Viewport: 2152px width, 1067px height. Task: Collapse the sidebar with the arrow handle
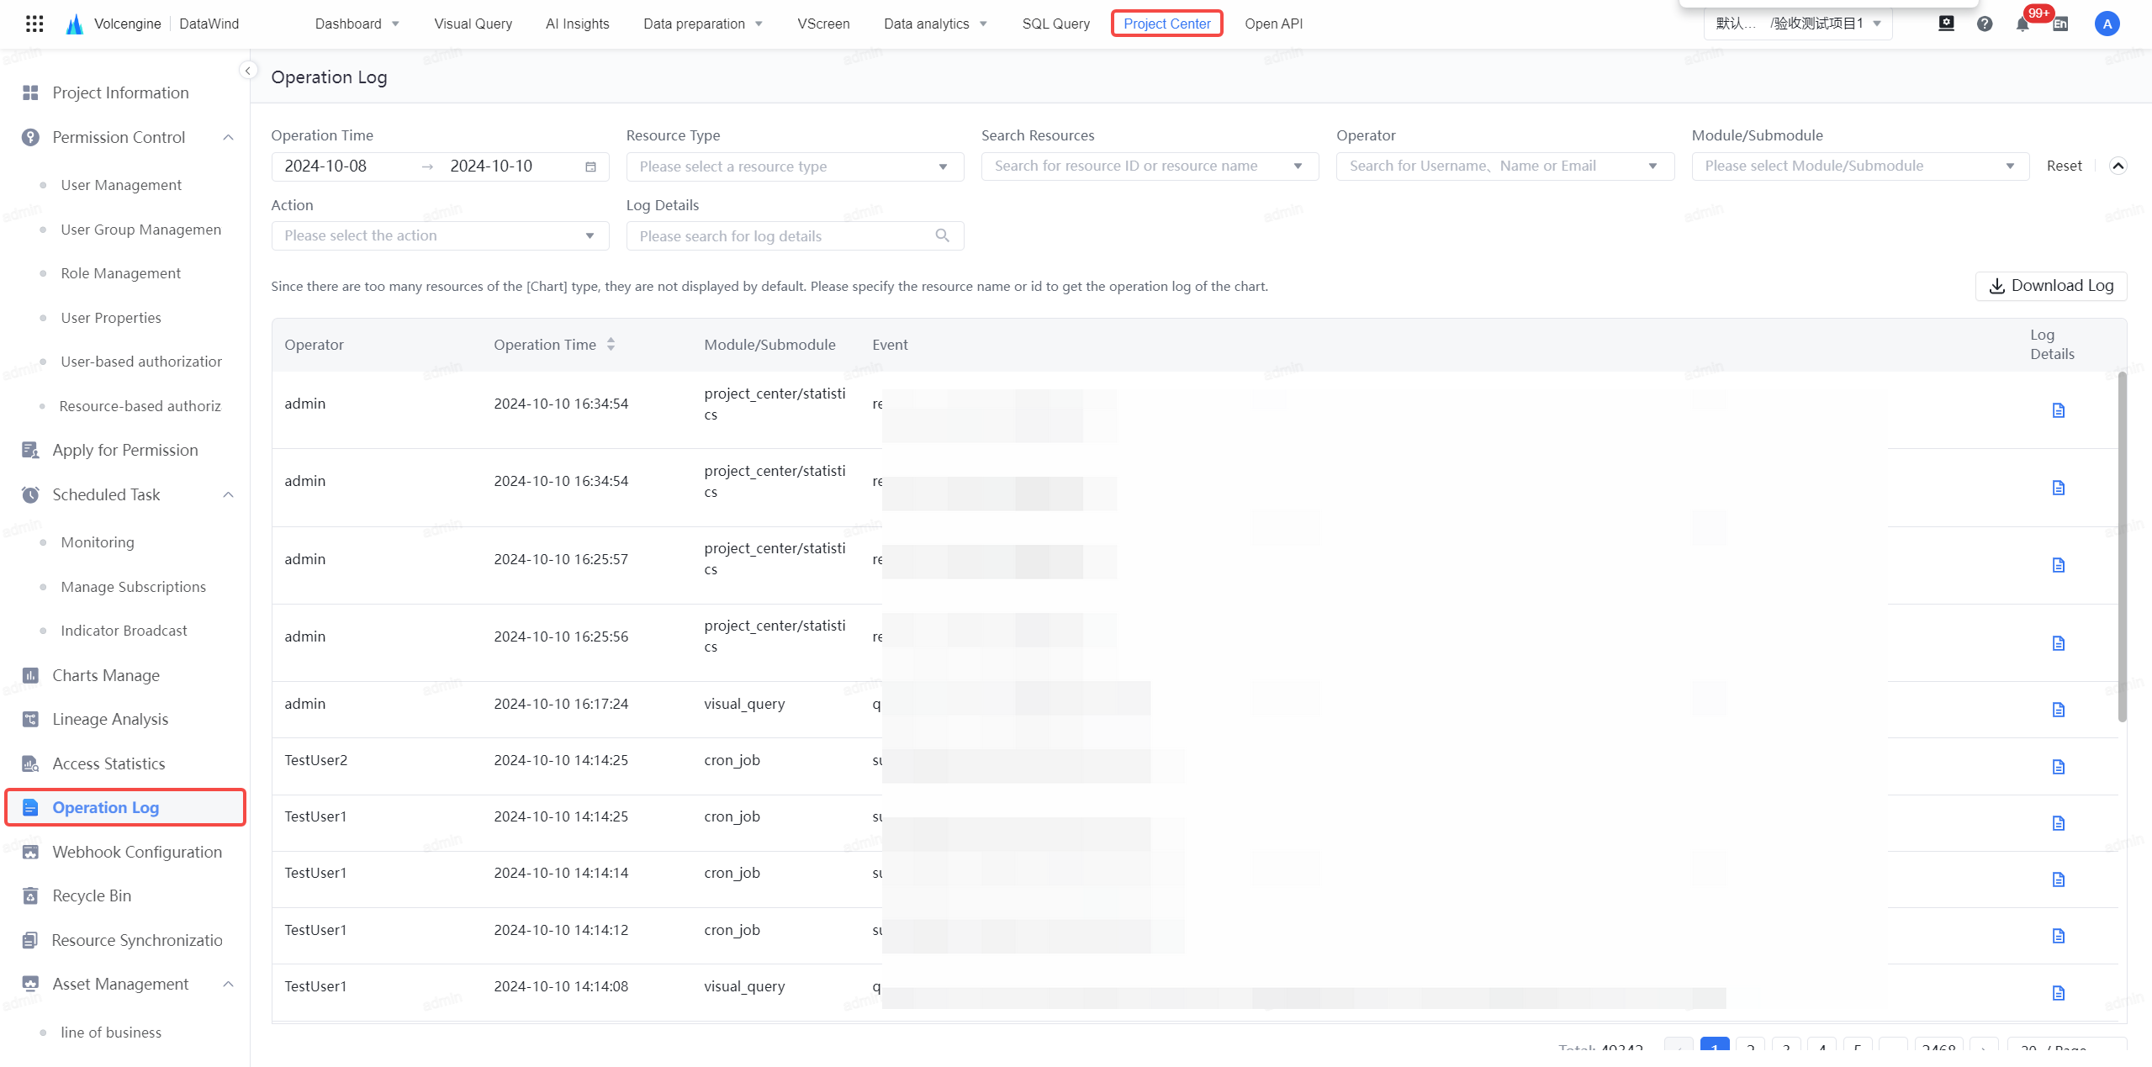[x=248, y=71]
